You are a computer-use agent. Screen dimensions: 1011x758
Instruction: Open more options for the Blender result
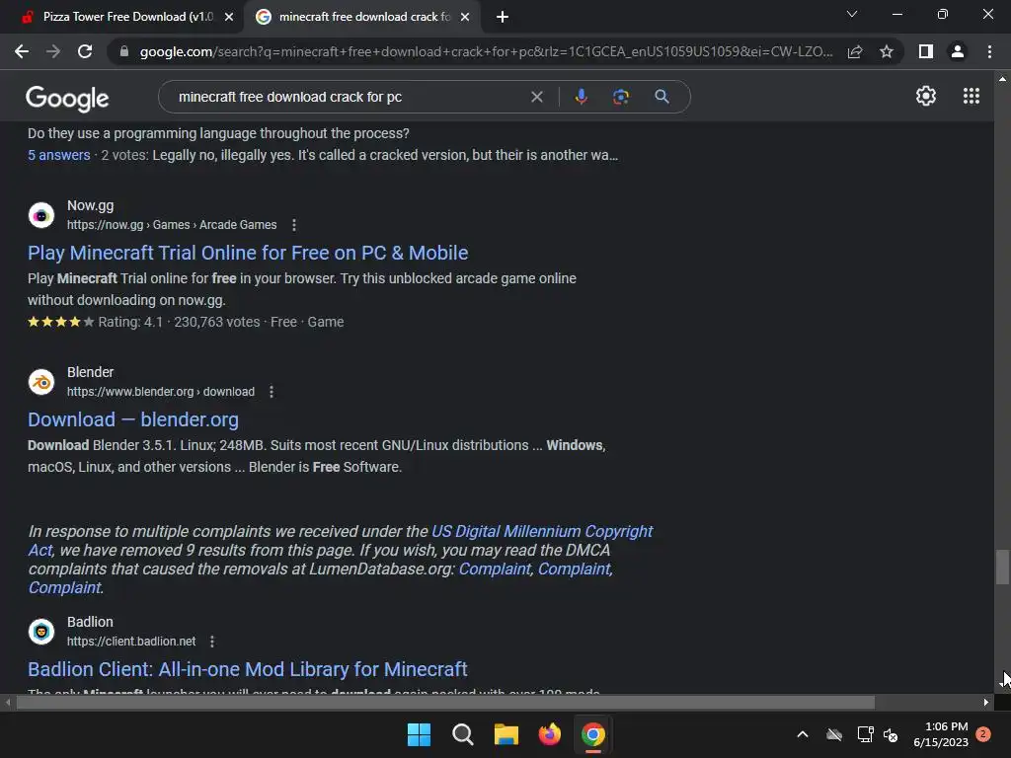272,392
